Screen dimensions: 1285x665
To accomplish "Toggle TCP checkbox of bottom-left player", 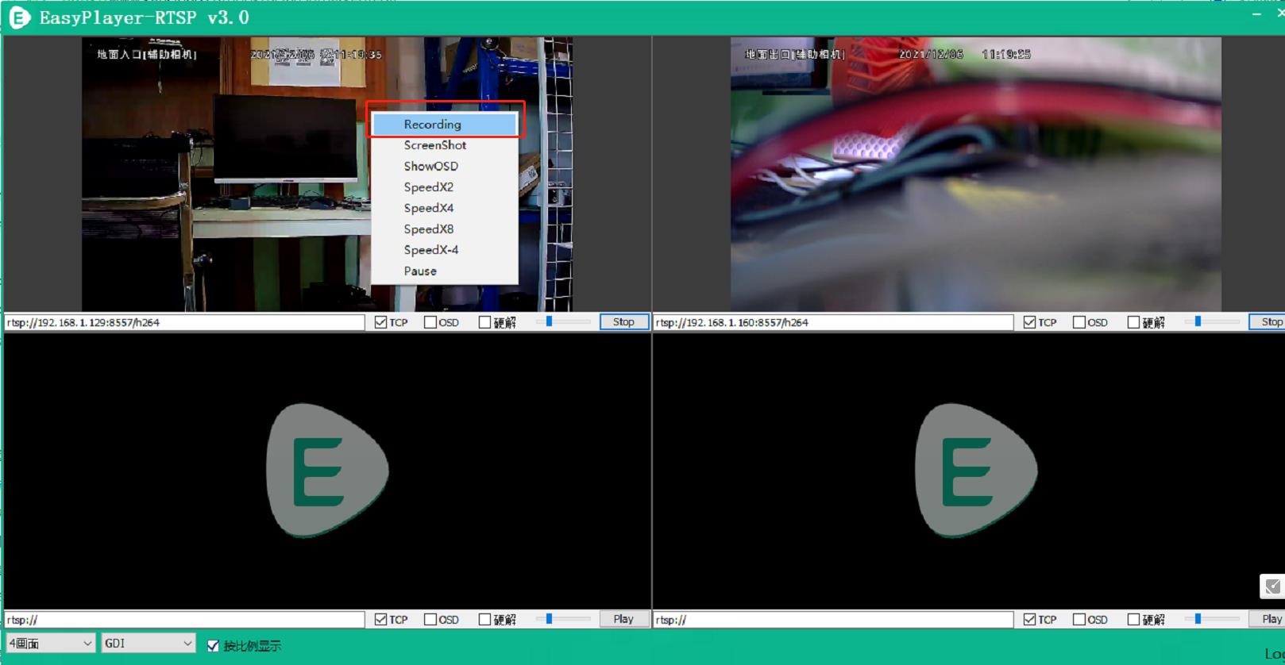I will click(x=381, y=620).
